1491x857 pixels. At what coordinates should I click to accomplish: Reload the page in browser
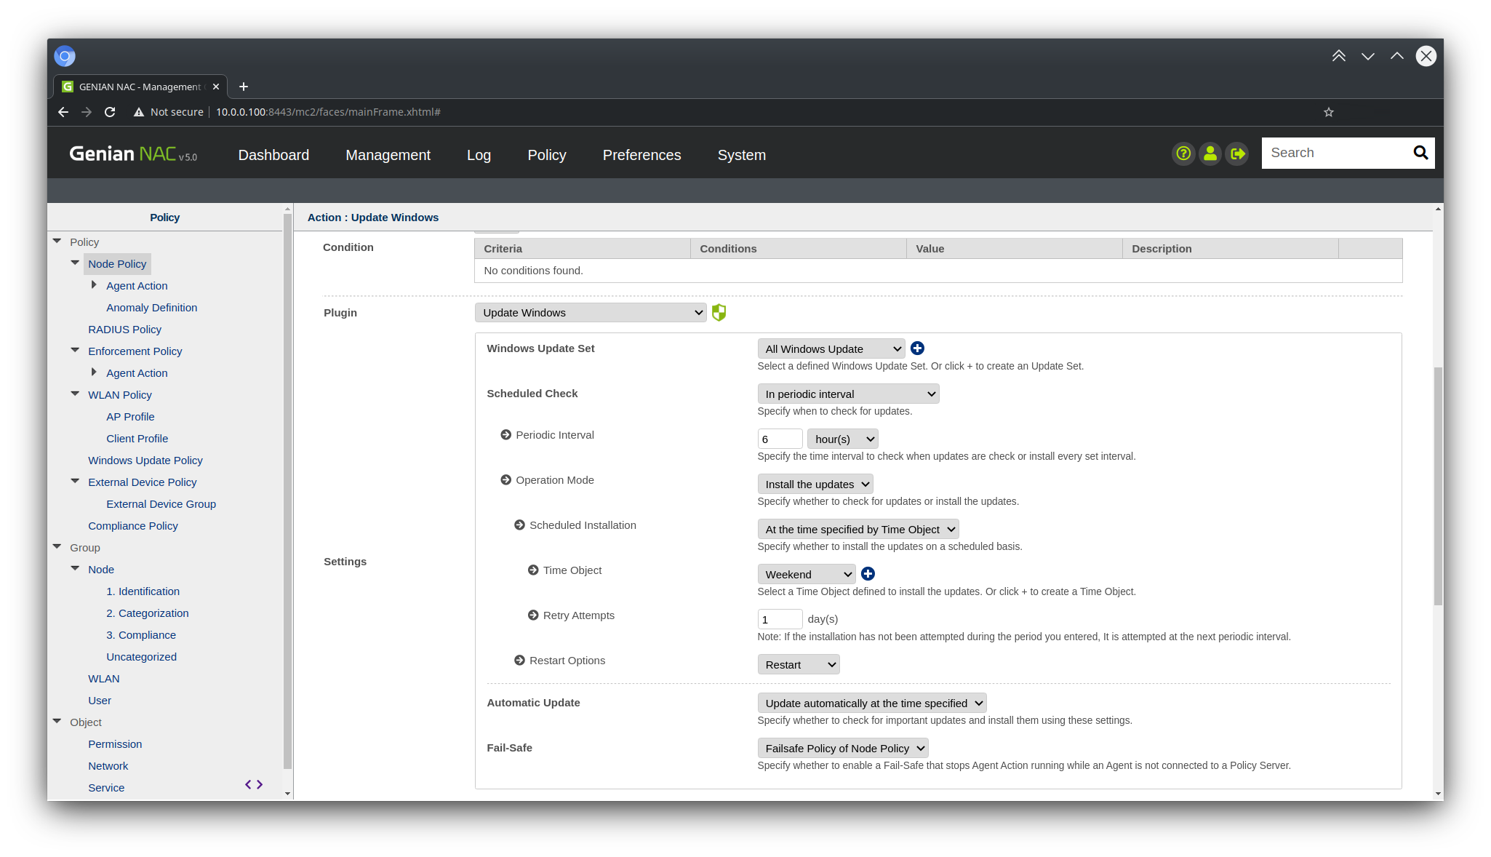pyautogui.click(x=110, y=112)
